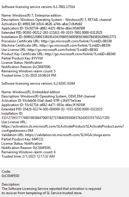
Task: Click the version 6.2.9200.16384 heading line
Action: (x=38, y=83)
